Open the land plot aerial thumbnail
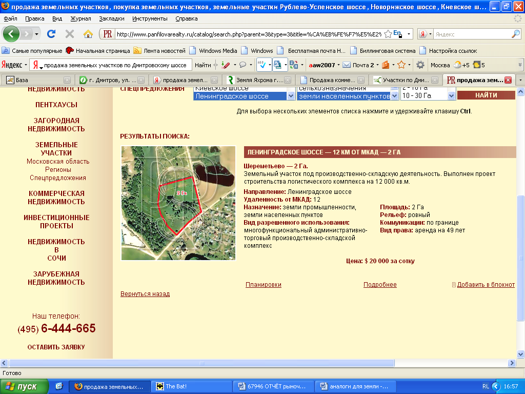The image size is (525, 394). point(178,203)
